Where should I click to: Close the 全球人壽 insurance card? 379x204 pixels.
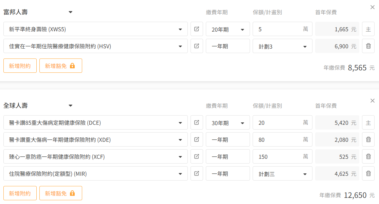[x=373, y=101]
